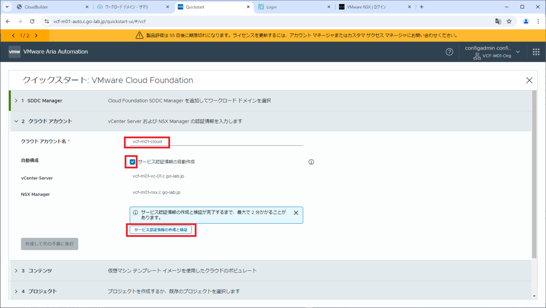Click the organization icon next to VCF-M01-Org
Screen dimensions: 546x308
click(477, 56)
